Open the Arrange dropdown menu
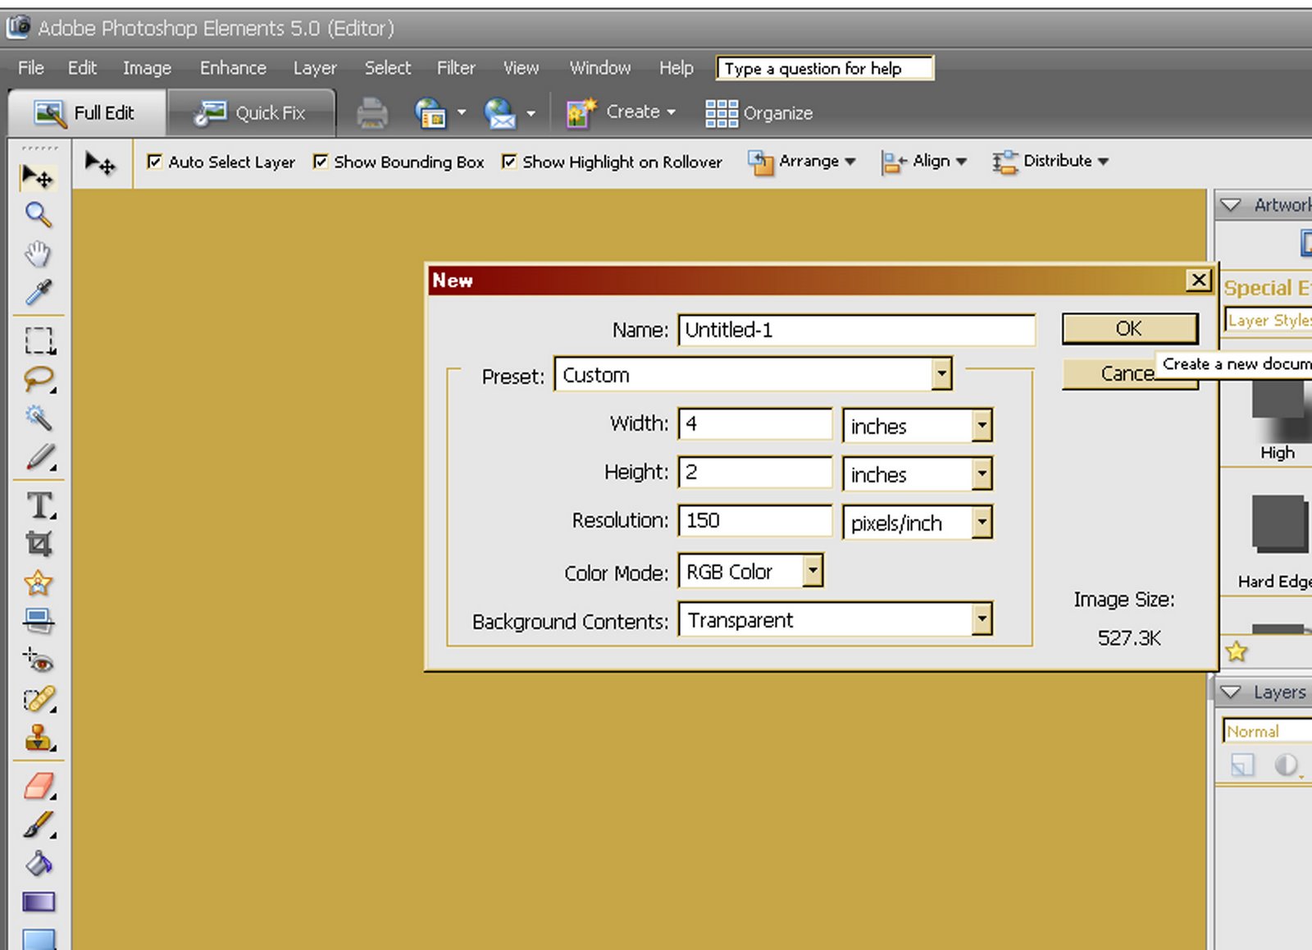Viewport: 1312px width, 950px height. tap(802, 162)
